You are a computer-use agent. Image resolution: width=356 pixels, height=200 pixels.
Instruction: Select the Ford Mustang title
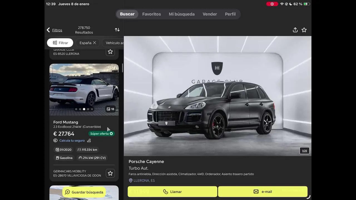[x=66, y=122]
